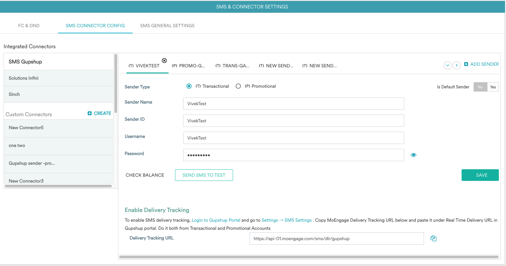
Task: Copy the Delivery Tracking URL
Action: pos(433,238)
